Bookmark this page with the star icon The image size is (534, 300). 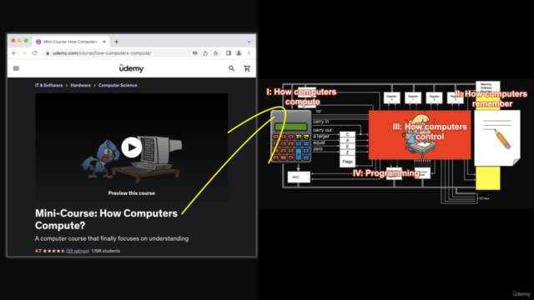pos(215,53)
